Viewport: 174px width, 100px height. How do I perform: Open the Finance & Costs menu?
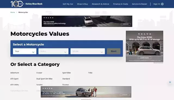120,4
